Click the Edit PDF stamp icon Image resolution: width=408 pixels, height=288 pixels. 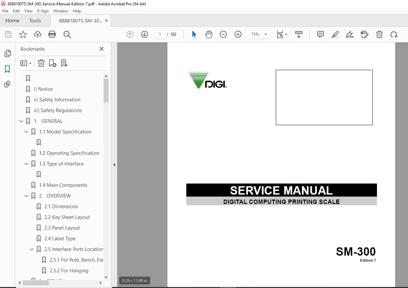click(x=365, y=34)
